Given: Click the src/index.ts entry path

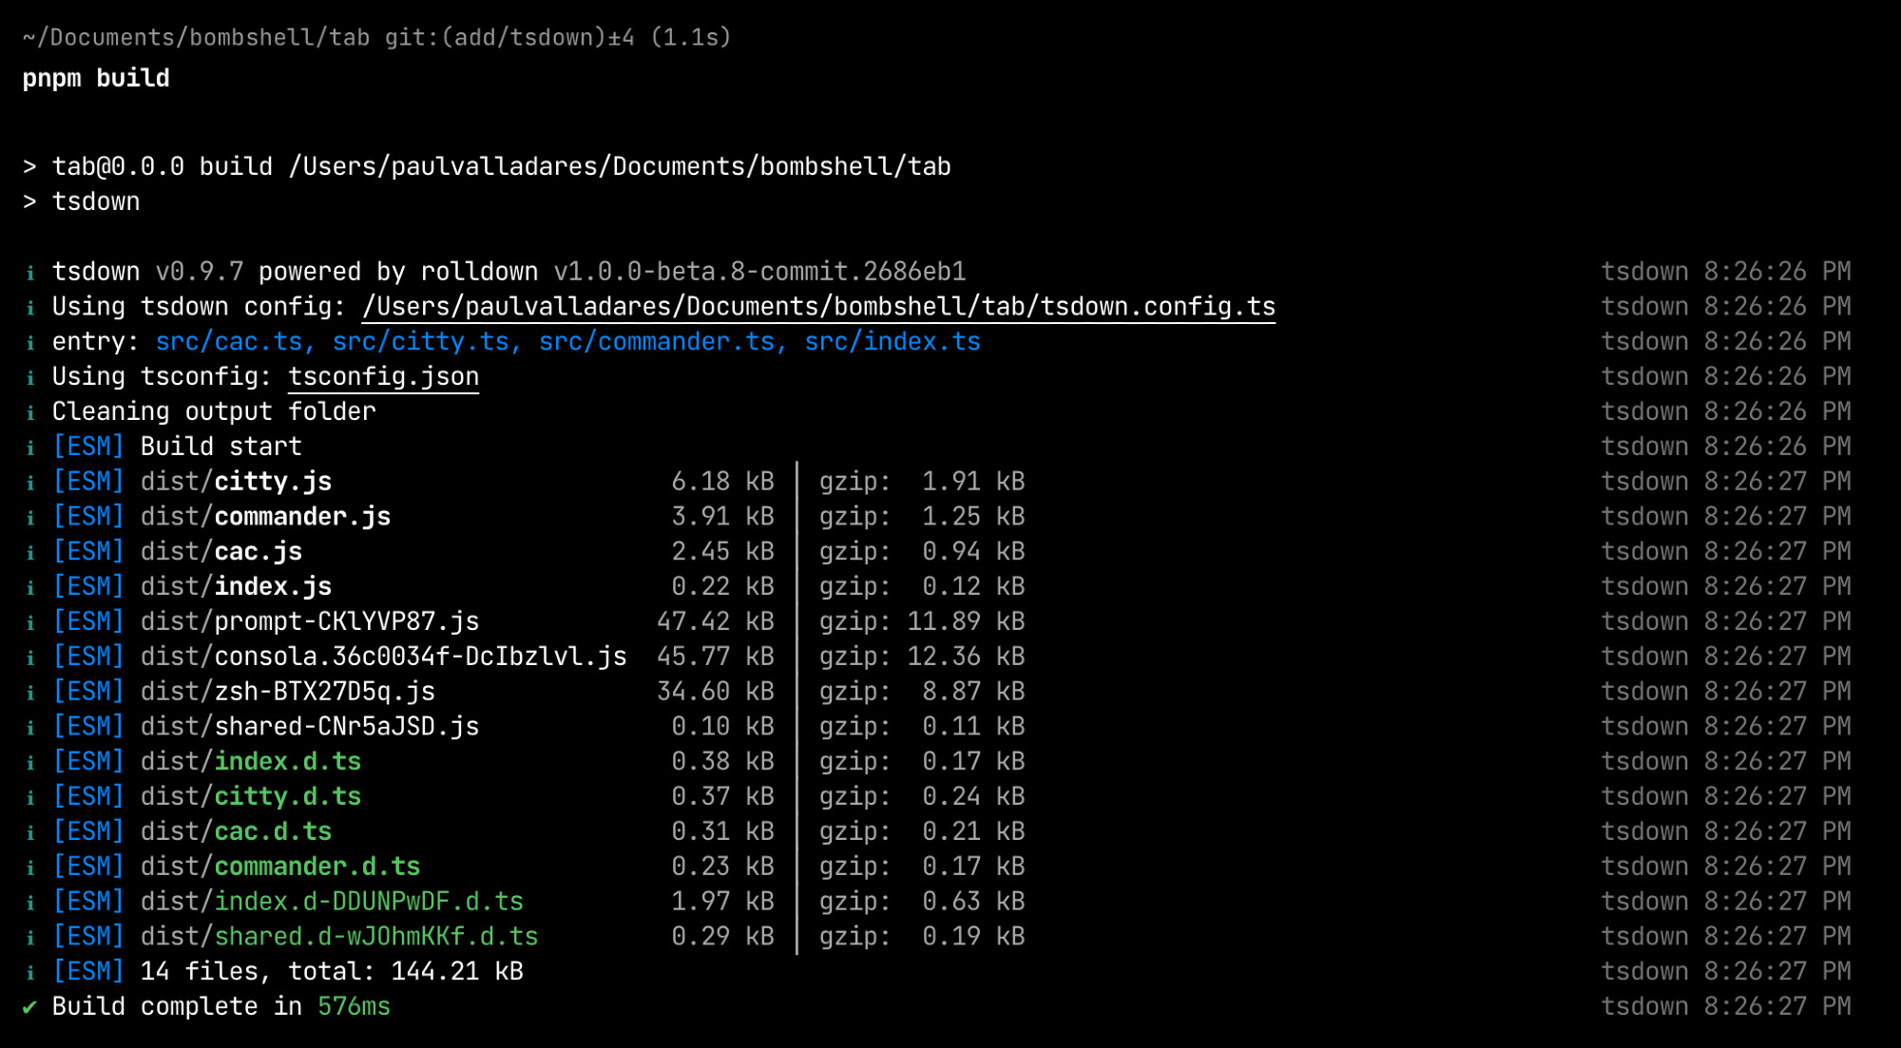Looking at the screenshot, I should [893, 342].
